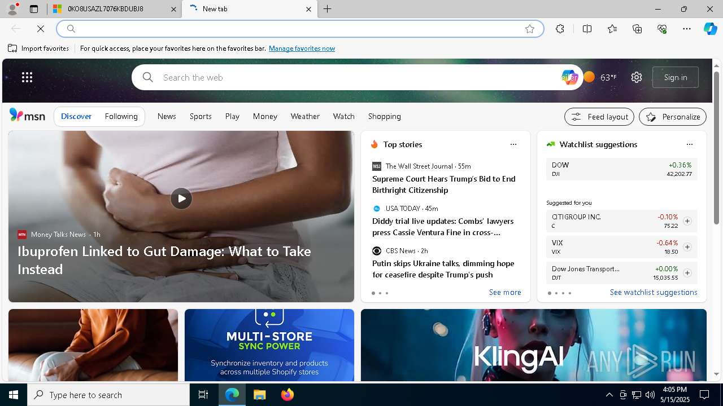The height and width of the screenshot is (406, 723).
Task: Open the volume tray icon
Action: pos(650,395)
